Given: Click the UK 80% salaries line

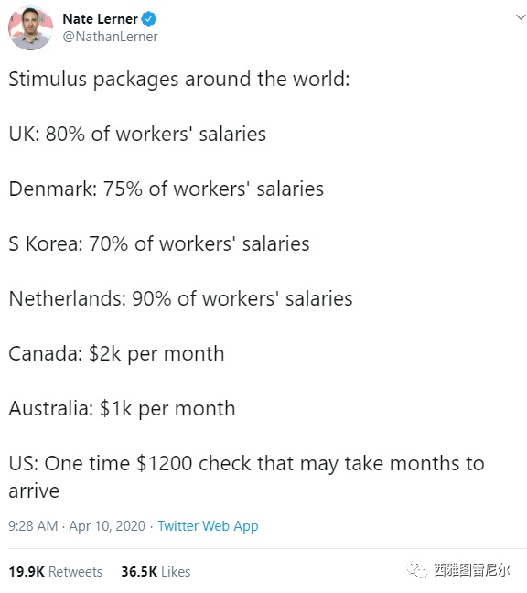Looking at the screenshot, I should [x=137, y=135].
